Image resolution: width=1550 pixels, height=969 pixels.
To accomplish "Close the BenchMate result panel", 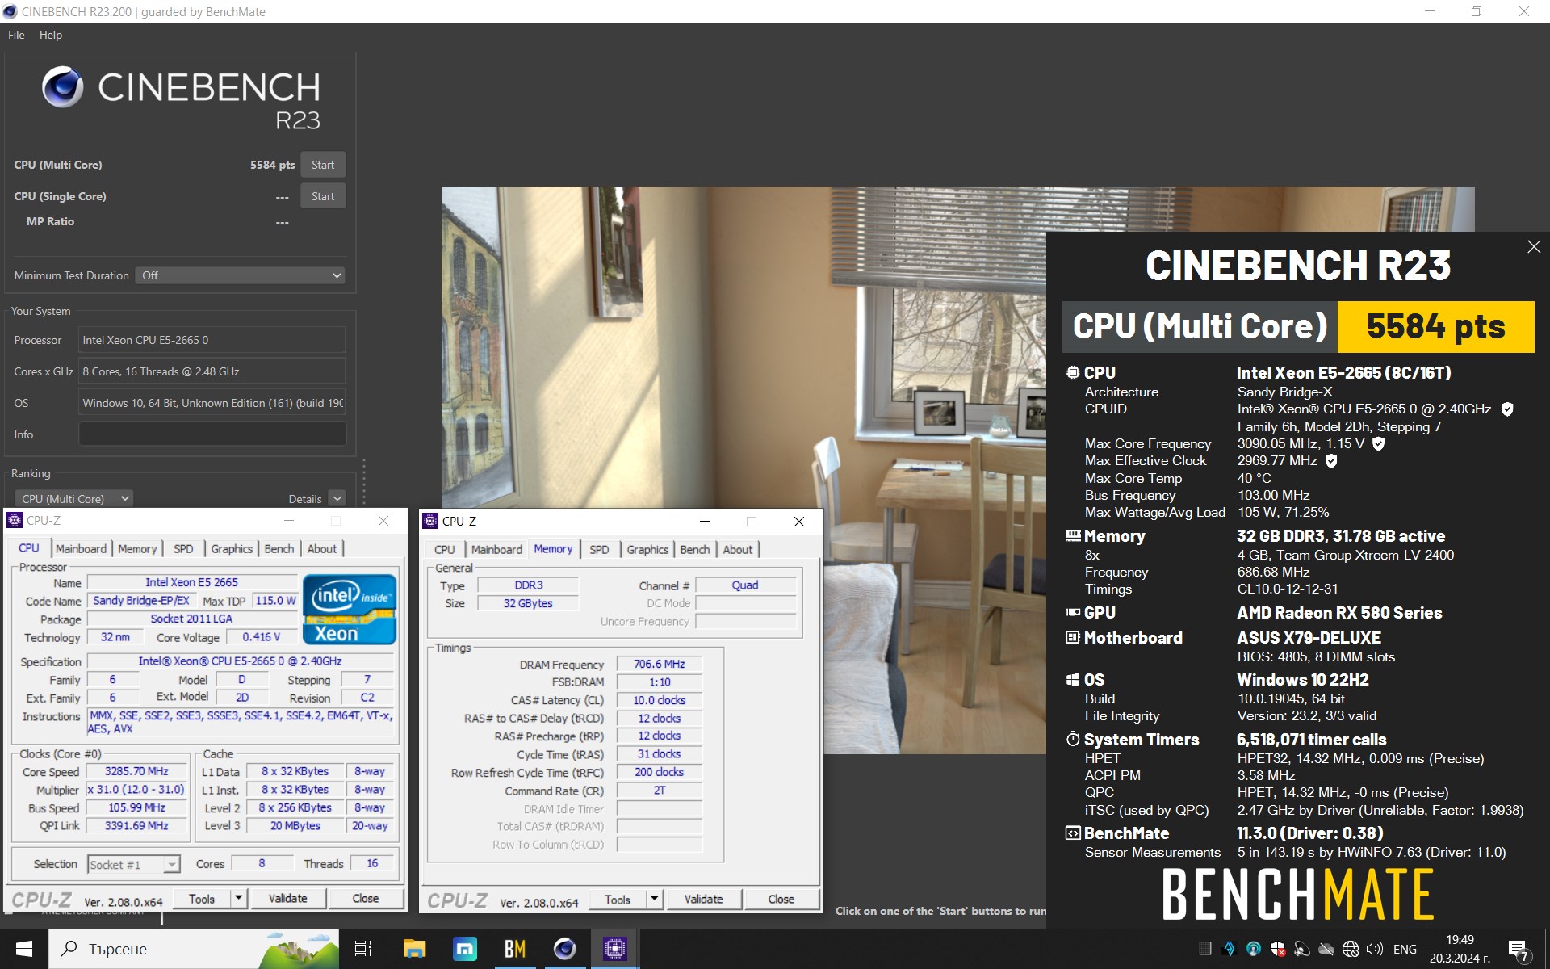I will (x=1534, y=247).
